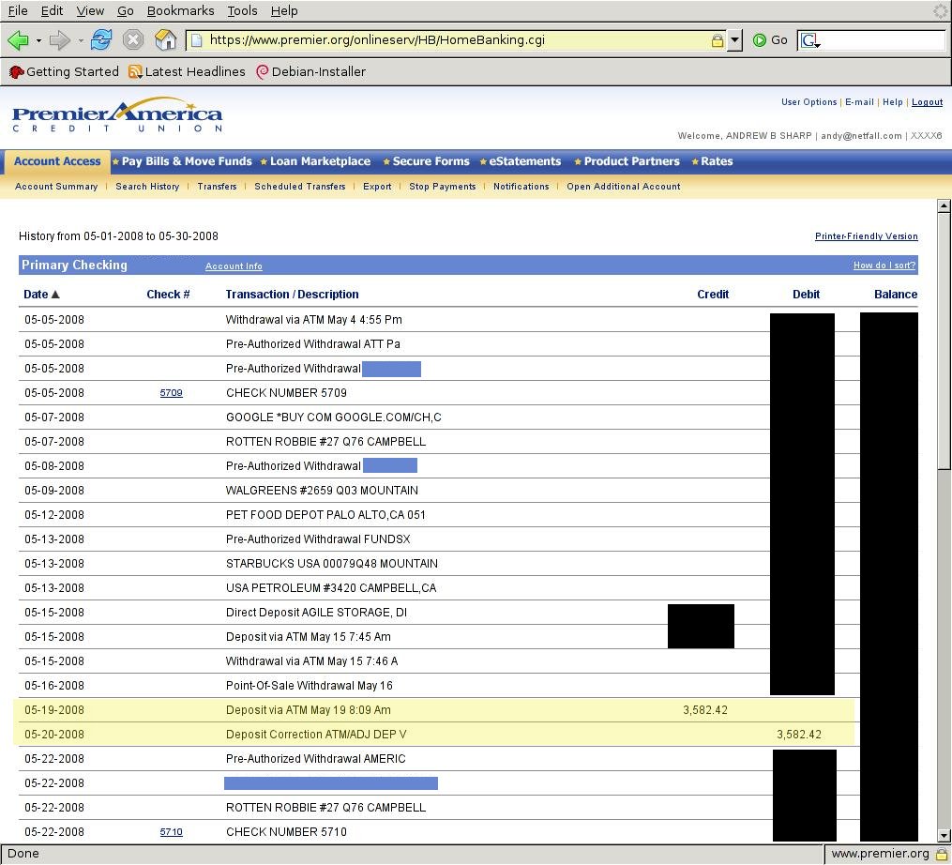
Task: Open the Forward button history dropdown
Action: tap(81, 40)
